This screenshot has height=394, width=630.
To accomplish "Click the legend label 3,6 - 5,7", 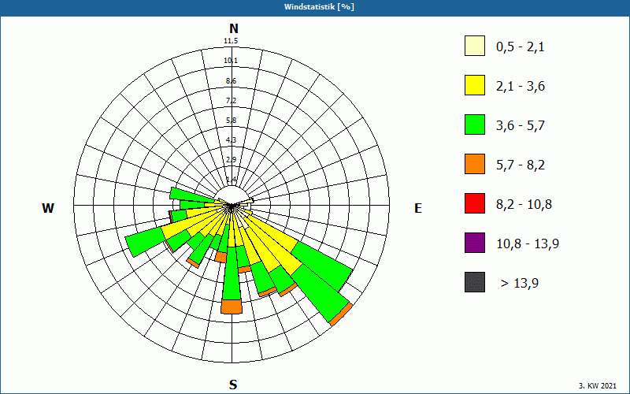I will (521, 126).
